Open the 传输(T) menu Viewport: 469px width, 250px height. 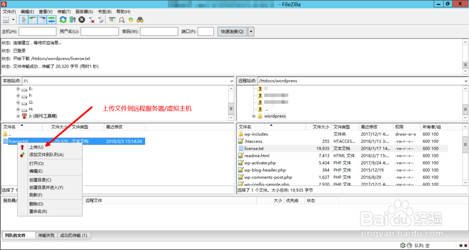click(64, 12)
